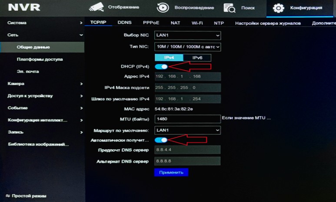Click the IPv4 Маска подсети field
Image resolution: width=336 pixels, height=202 pixels.
[188, 88]
